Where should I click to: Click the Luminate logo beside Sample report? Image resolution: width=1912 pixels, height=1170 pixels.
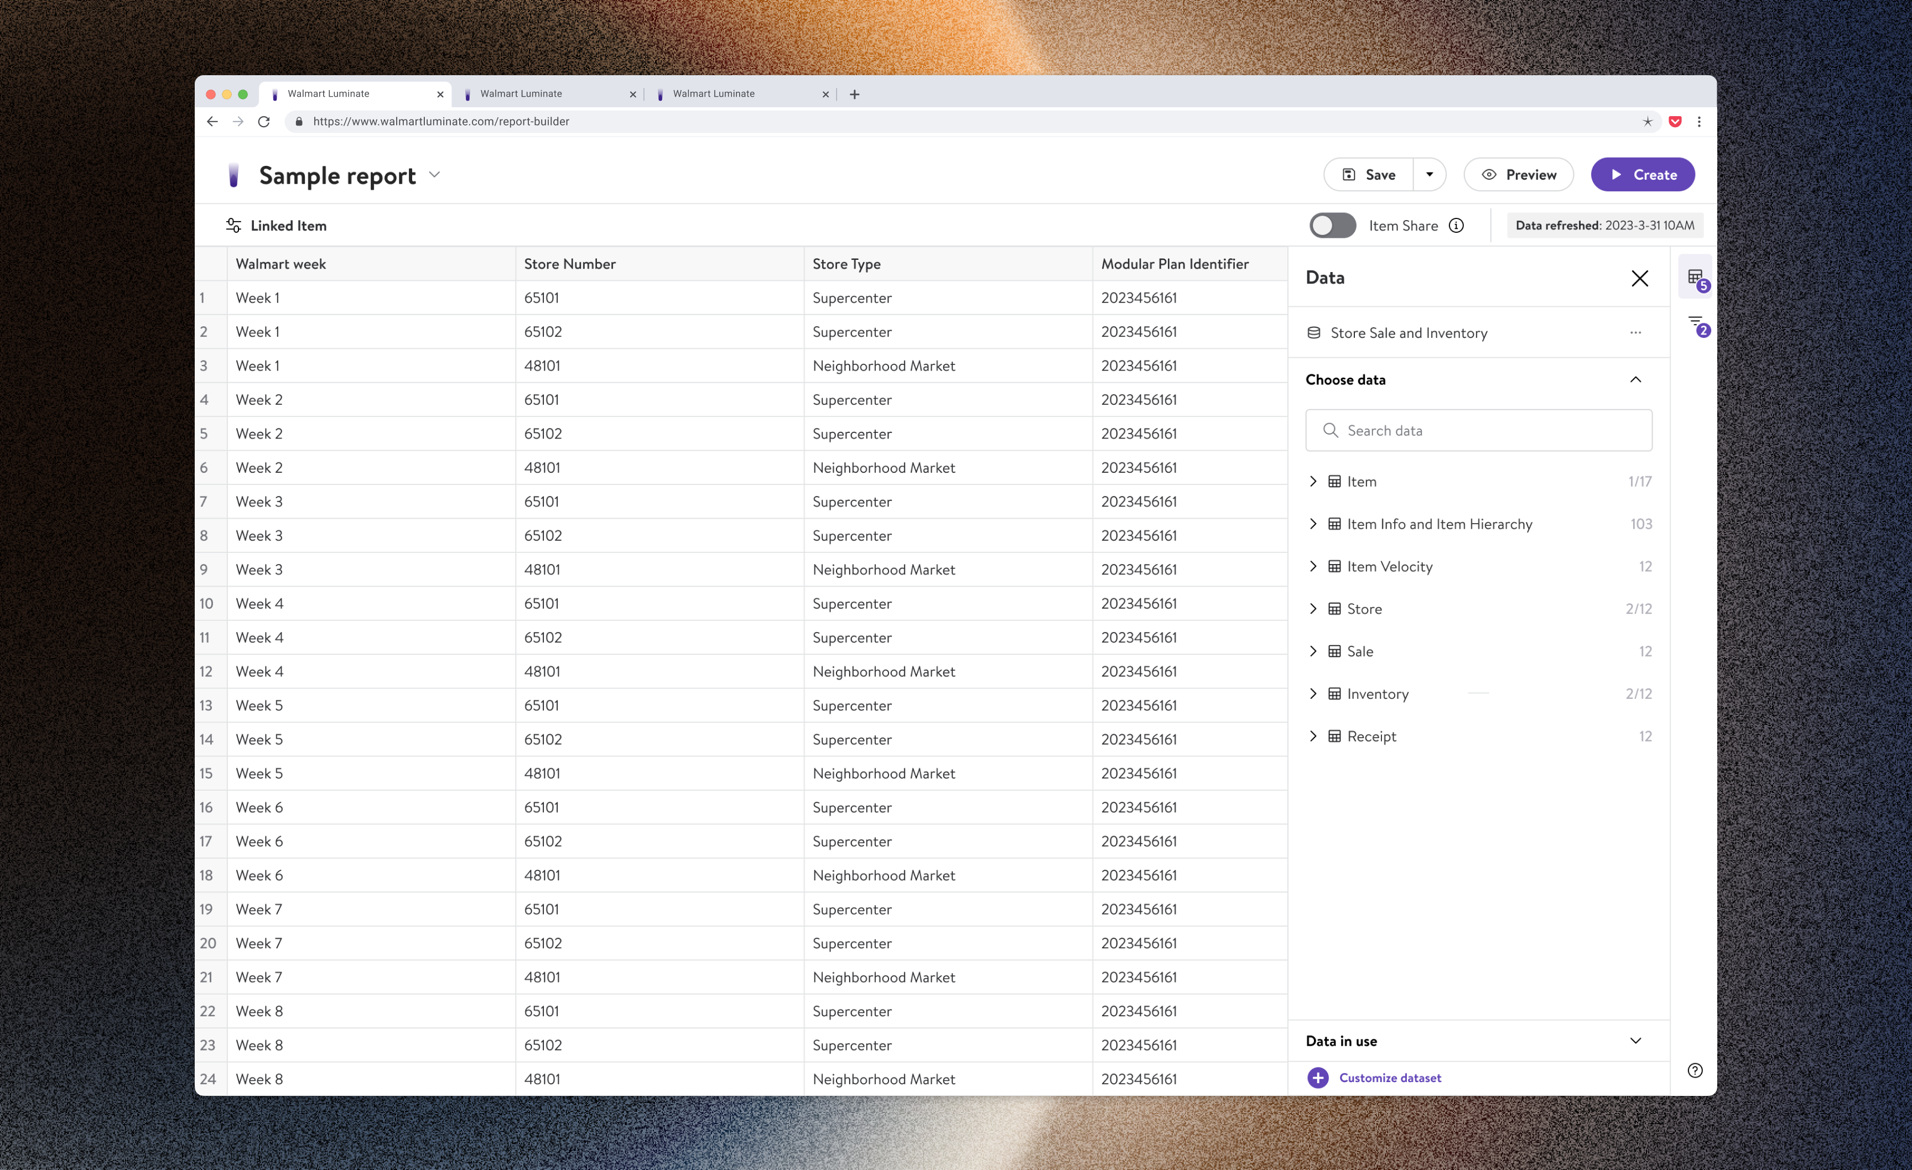point(233,175)
